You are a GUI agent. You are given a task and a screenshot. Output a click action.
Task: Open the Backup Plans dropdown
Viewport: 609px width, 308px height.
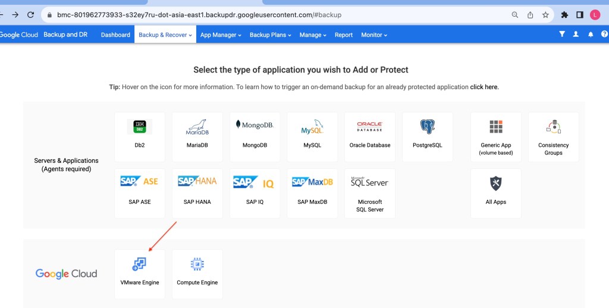coord(270,35)
